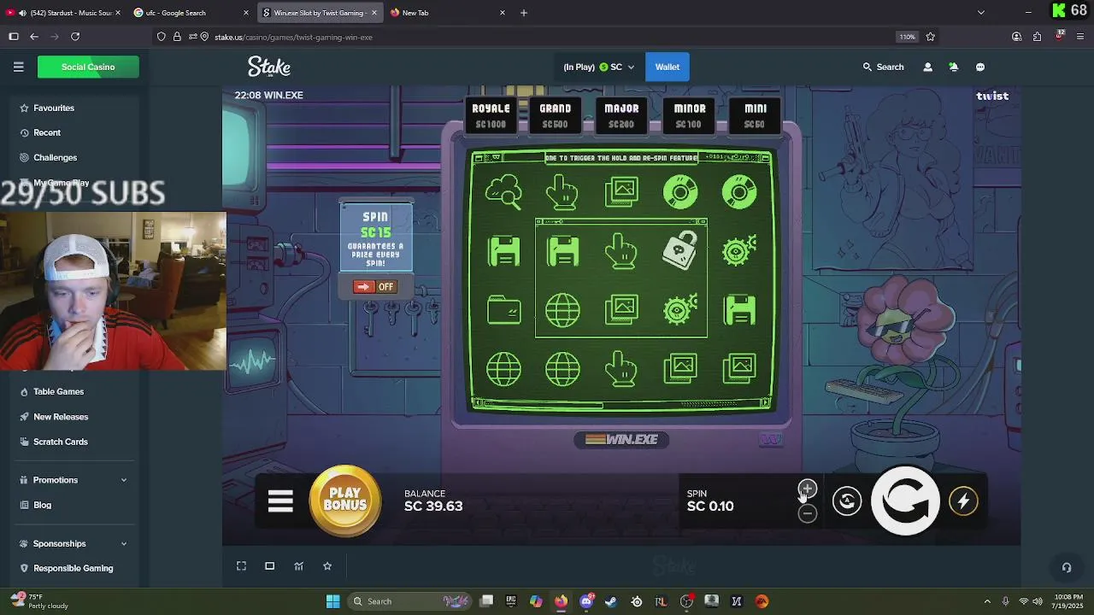Open user profile icon

[927, 67]
